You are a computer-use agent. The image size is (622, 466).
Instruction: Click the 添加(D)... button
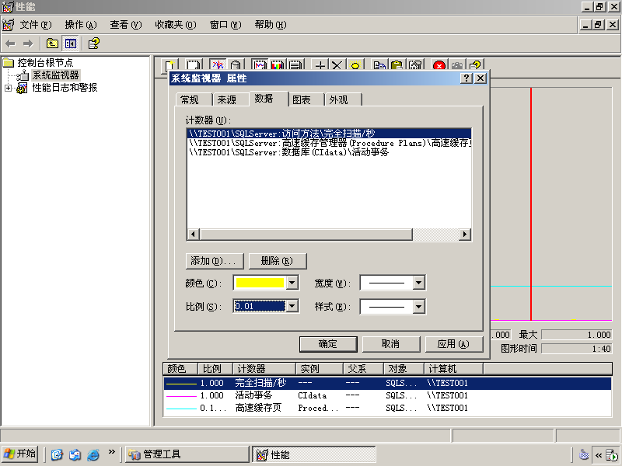215,261
